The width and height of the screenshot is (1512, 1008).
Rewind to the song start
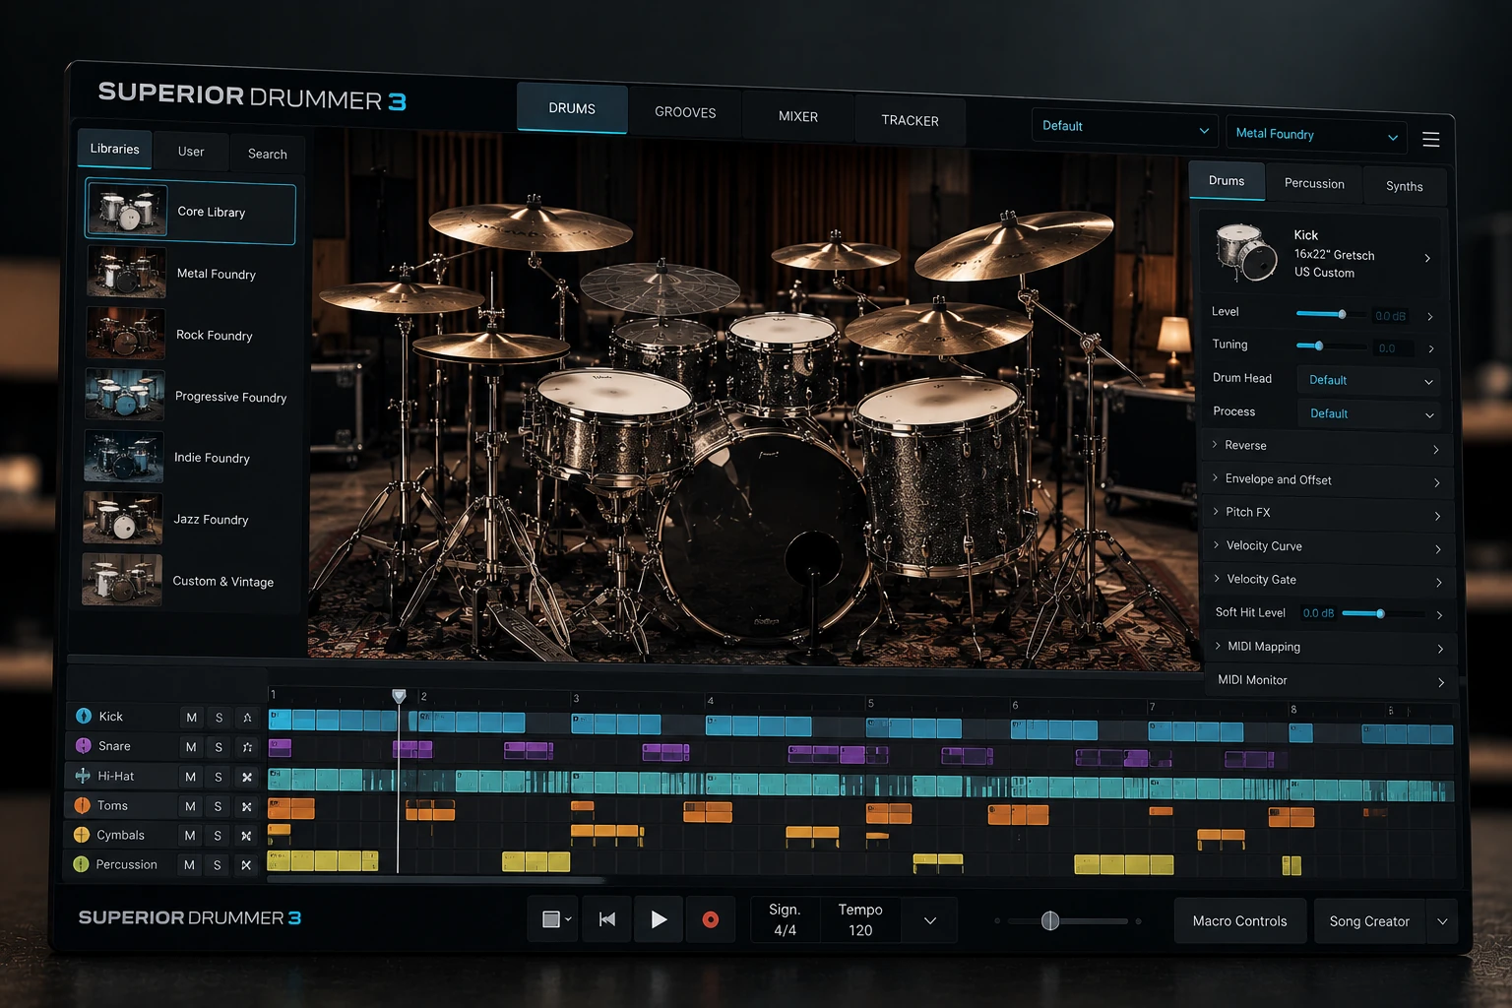click(607, 919)
